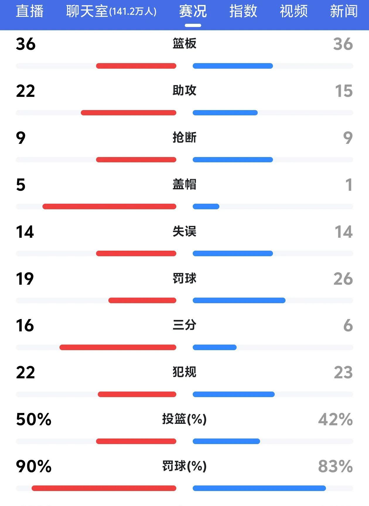Click the blue 盖帽 bar

[206, 207]
